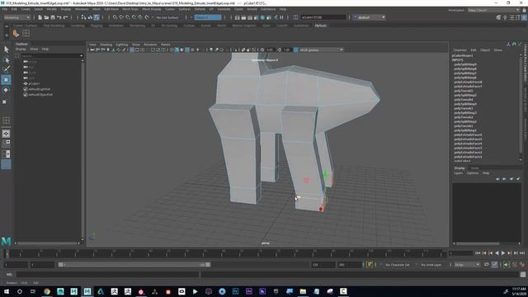The width and height of the screenshot is (528, 297).
Task: Open the Windows Start menu
Action: (6, 291)
